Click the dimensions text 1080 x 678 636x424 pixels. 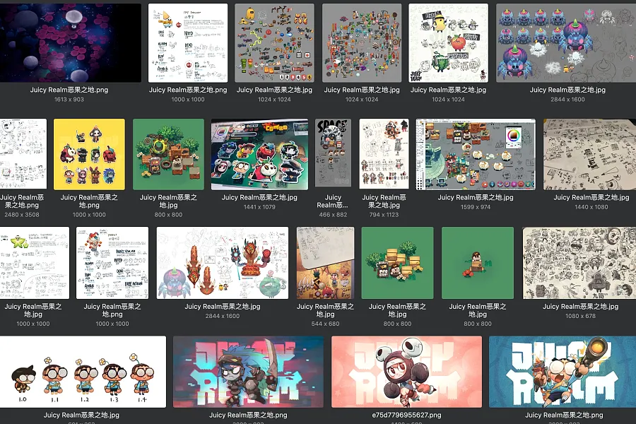(580, 316)
